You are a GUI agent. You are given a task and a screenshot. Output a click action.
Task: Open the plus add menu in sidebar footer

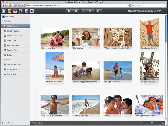(3, 123)
